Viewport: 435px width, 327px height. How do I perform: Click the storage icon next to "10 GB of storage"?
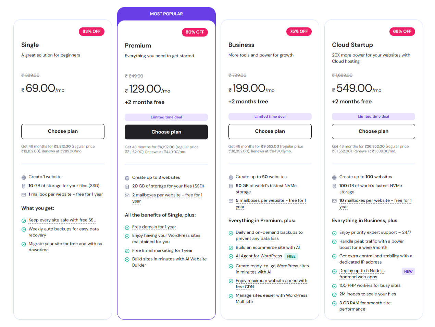click(x=24, y=186)
